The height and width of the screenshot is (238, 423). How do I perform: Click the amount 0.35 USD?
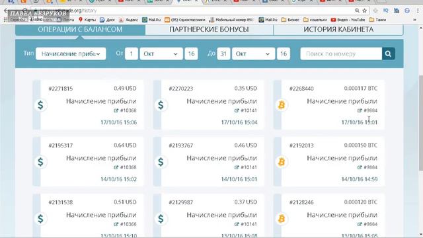[245, 89]
